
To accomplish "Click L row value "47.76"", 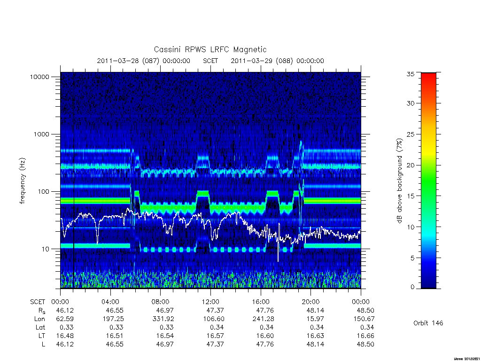I will (x=265, y=345).
